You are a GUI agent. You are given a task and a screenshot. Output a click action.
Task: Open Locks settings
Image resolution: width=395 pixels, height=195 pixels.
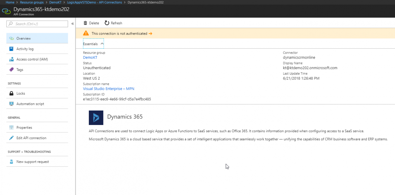coord(37,93)
